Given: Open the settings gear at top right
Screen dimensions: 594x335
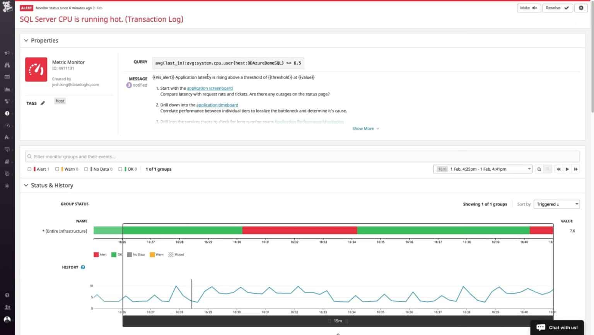Looking at the screenshot, I should click(x=581, y=8).
